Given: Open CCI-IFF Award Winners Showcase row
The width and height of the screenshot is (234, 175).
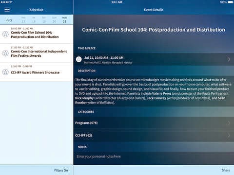Looking at the screenshot, I should (x=37, y=72).
